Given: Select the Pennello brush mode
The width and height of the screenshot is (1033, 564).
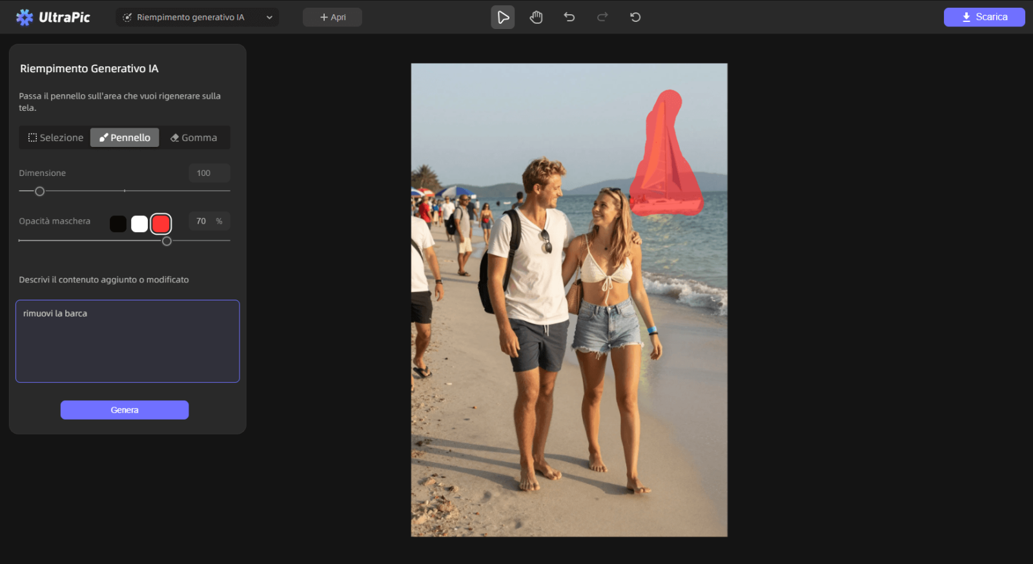Looking at the screenshot, I should pyautogui.click(x=125, y=137).
